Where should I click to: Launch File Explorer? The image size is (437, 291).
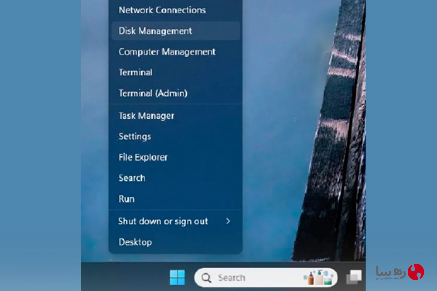pos(176,157)
